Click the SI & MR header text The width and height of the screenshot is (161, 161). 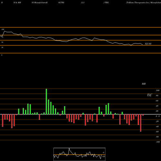(17, 3)
